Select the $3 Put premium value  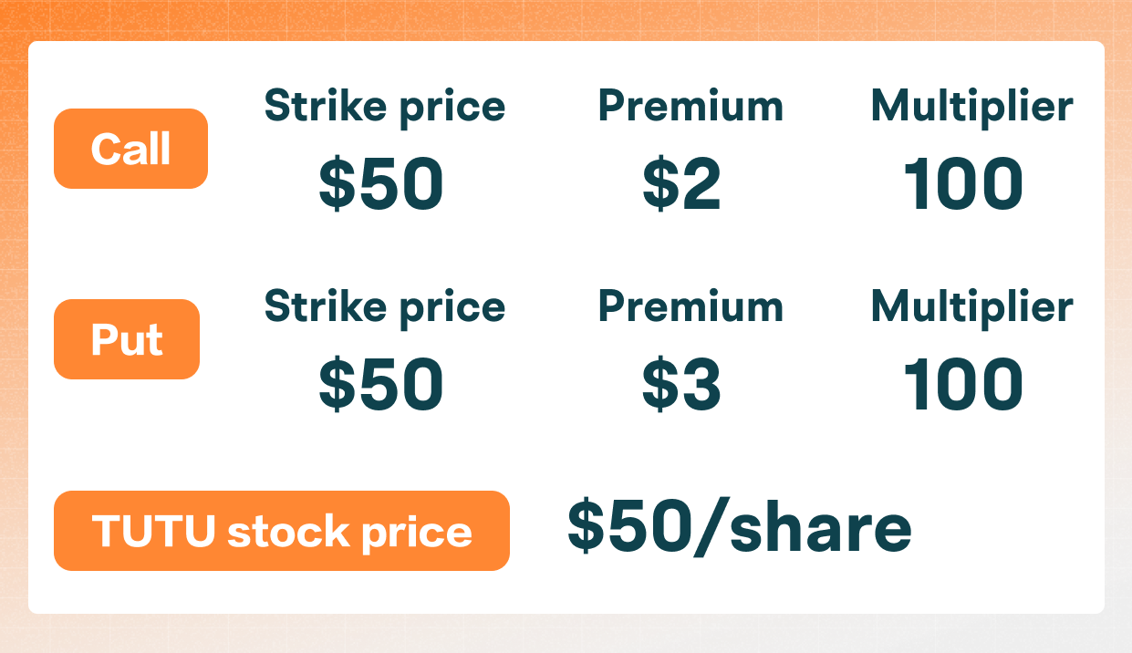tap(681, 384)
